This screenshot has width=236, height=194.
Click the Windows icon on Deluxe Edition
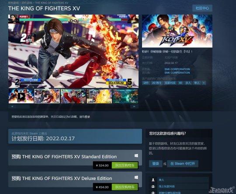tap(136, 177)
